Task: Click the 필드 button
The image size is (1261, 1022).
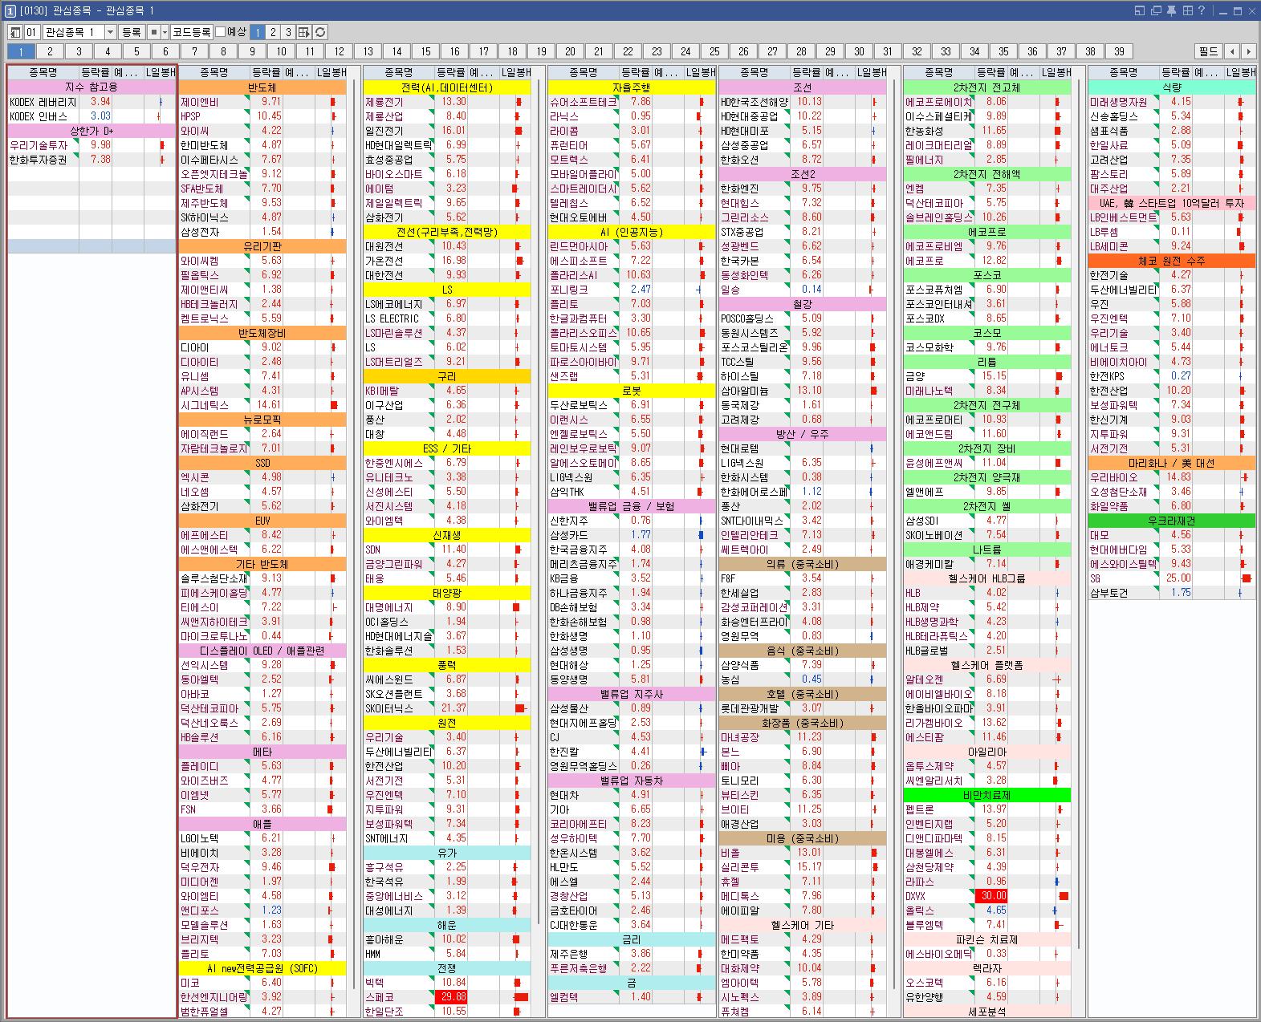Action: pos(1209,51)
